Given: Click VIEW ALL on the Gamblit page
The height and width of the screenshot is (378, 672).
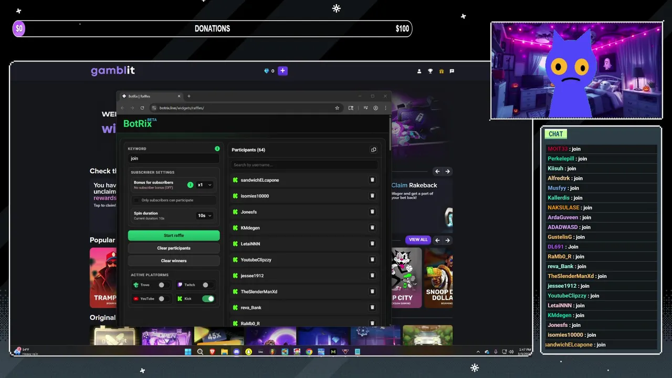Looking at the screenshot, I should (418, 239).
